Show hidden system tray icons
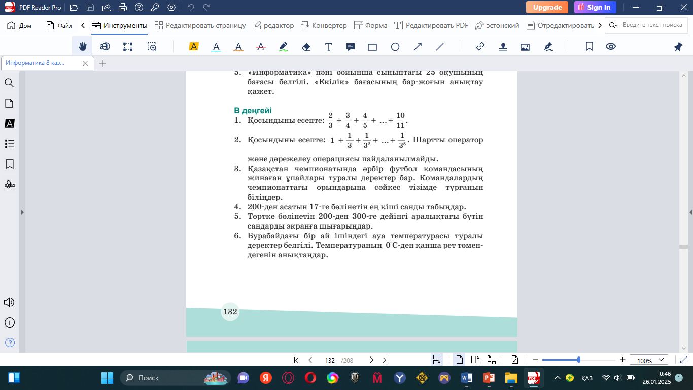The width and height of the screenshot is (693, 390). point(558,378)
